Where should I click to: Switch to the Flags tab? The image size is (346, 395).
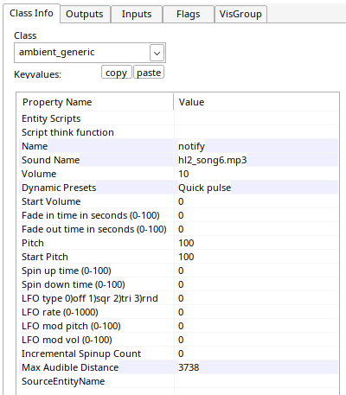coord(189,14)
